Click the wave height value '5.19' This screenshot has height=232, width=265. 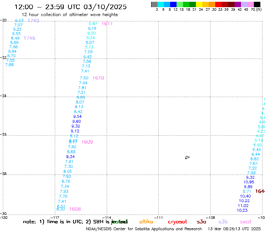[259, 141]
